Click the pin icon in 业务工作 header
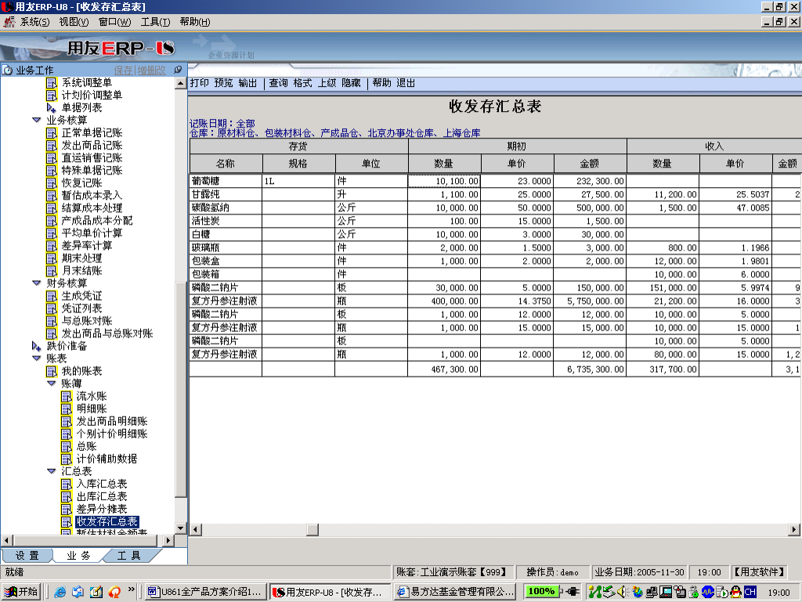 point(178,70)
